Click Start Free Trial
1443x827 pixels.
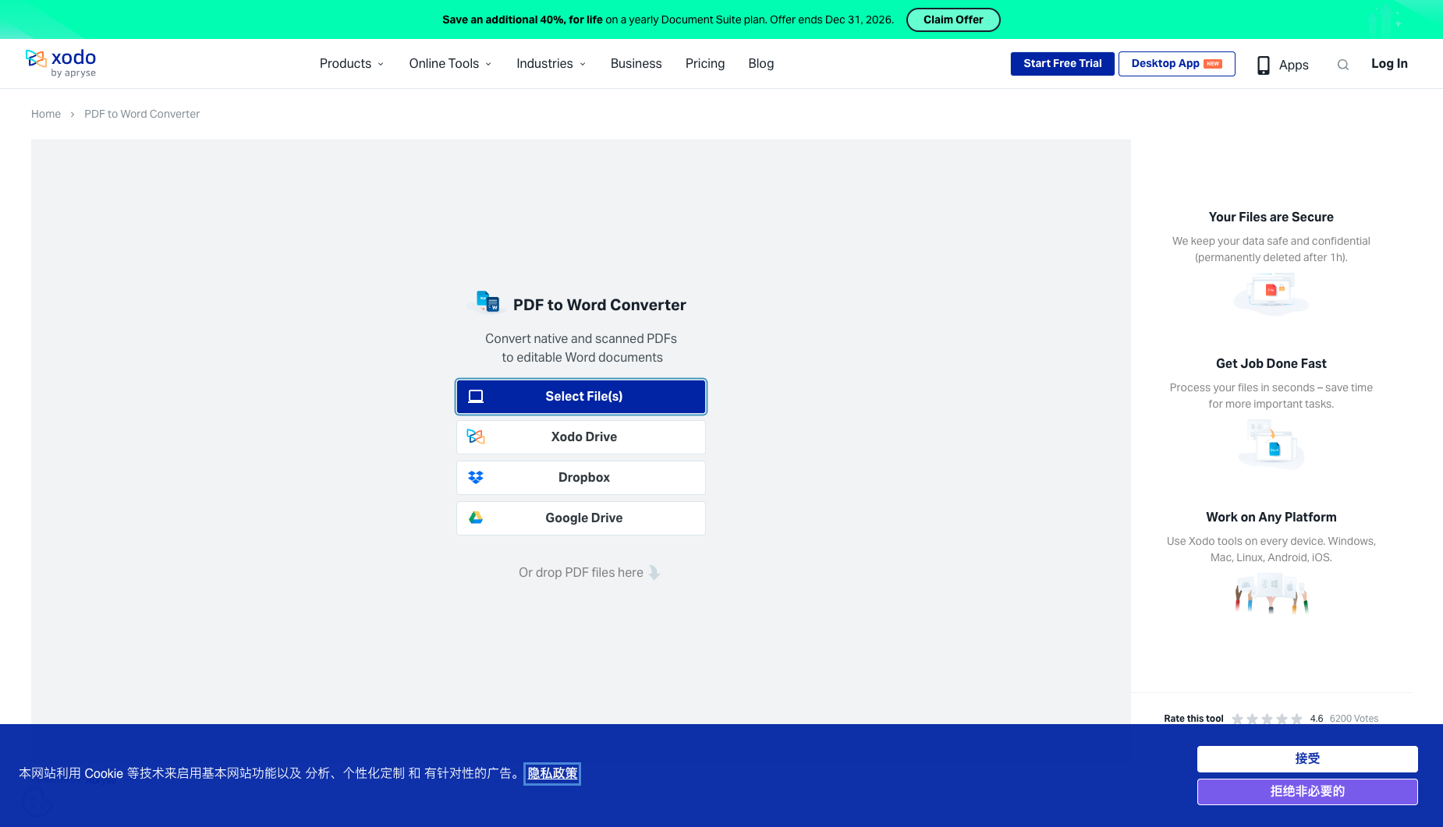point(1062,64)
